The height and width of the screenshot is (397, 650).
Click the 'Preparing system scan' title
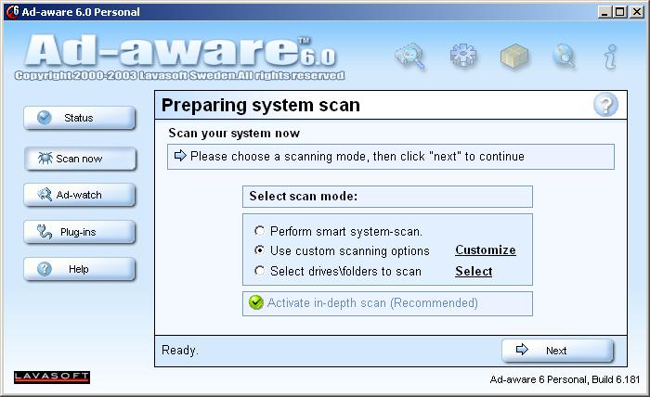(x=261, y=105)
